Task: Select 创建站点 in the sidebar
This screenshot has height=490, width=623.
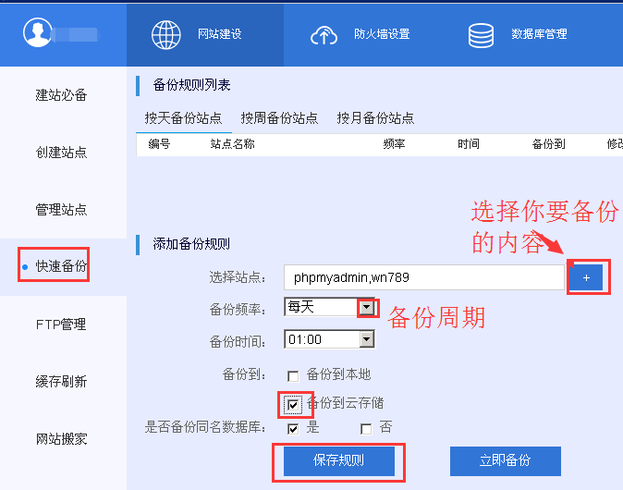Action: [x=61, y=153]
